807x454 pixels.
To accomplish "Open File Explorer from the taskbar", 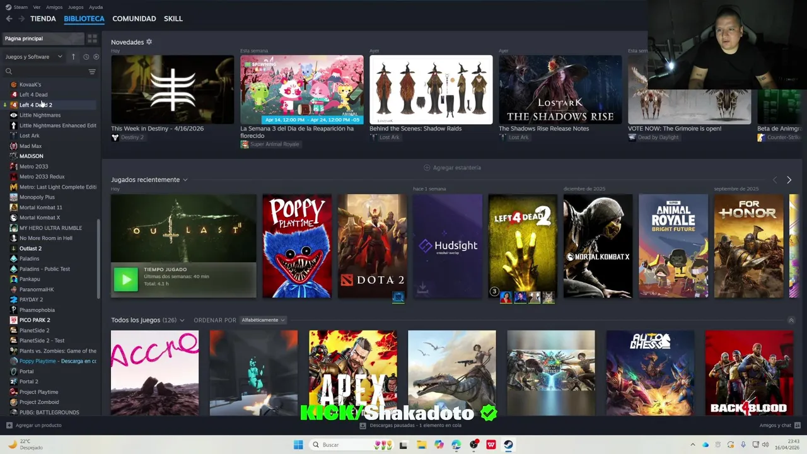I will click(421, 445).
